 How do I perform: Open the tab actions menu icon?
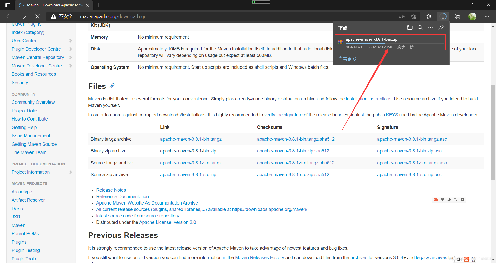8,5
